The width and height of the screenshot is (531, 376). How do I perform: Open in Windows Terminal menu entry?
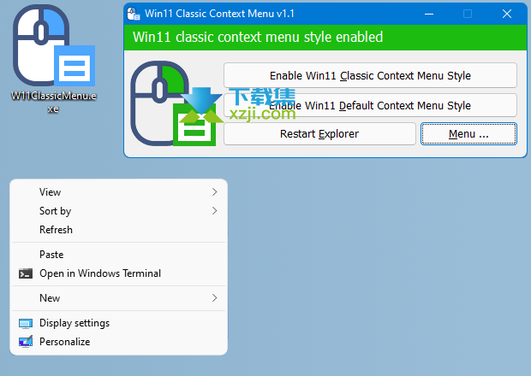coord(118,273)
